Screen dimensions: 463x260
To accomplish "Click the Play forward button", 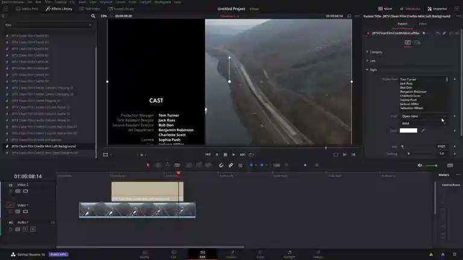I will click(233, 155).
